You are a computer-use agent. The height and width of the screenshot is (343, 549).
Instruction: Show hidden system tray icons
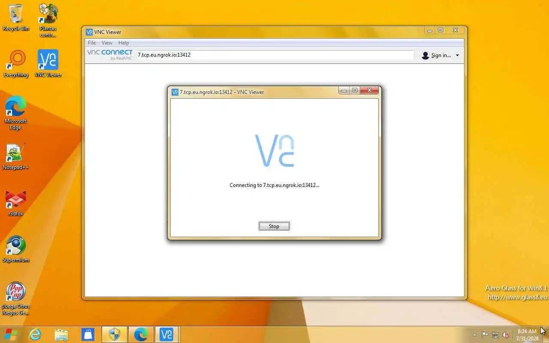pos(474,335)
